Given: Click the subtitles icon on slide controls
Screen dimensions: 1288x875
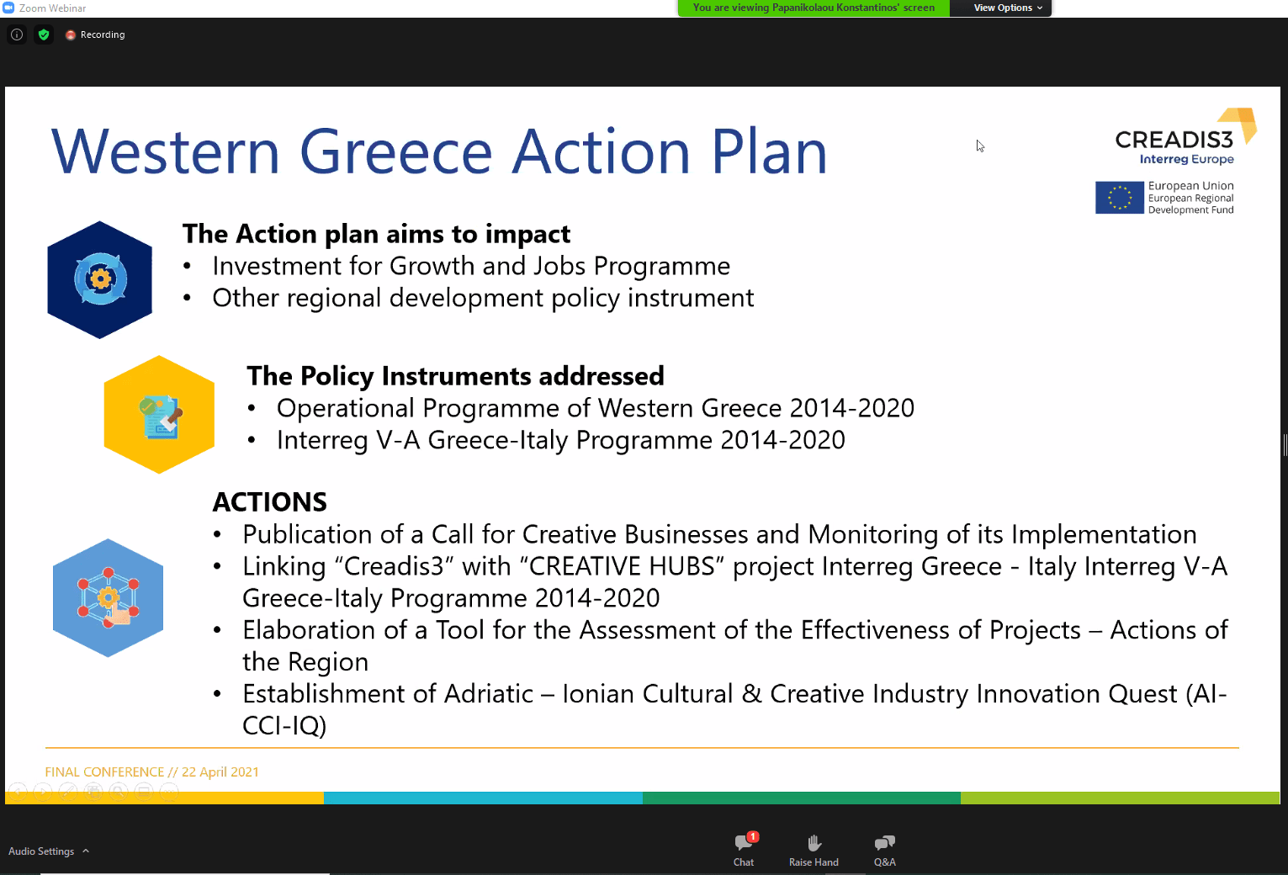Looking at the screenshot, I should (x=145, y=791).
